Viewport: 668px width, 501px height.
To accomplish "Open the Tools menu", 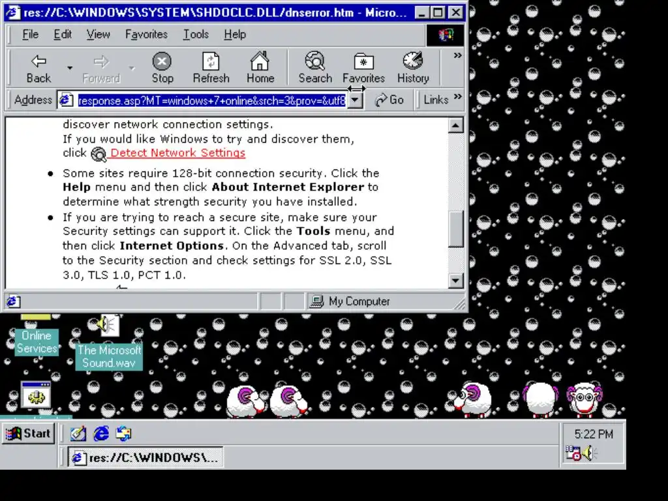I will click(x=196, y=35).
